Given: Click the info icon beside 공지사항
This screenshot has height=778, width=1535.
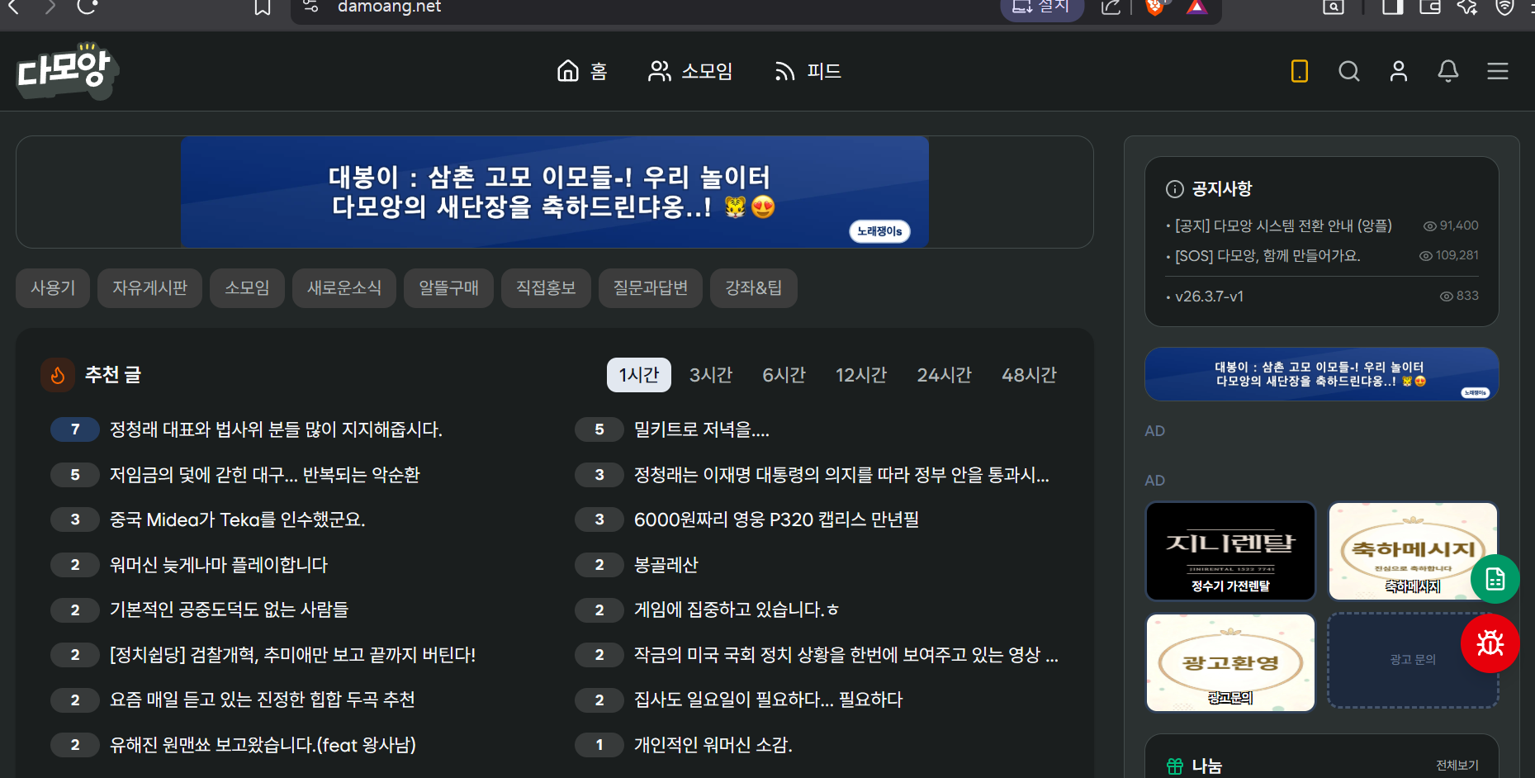Looking at the screenshot, I should (1174, 189).
